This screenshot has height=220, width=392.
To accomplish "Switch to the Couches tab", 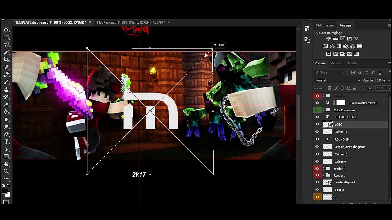I will [337, 64].
